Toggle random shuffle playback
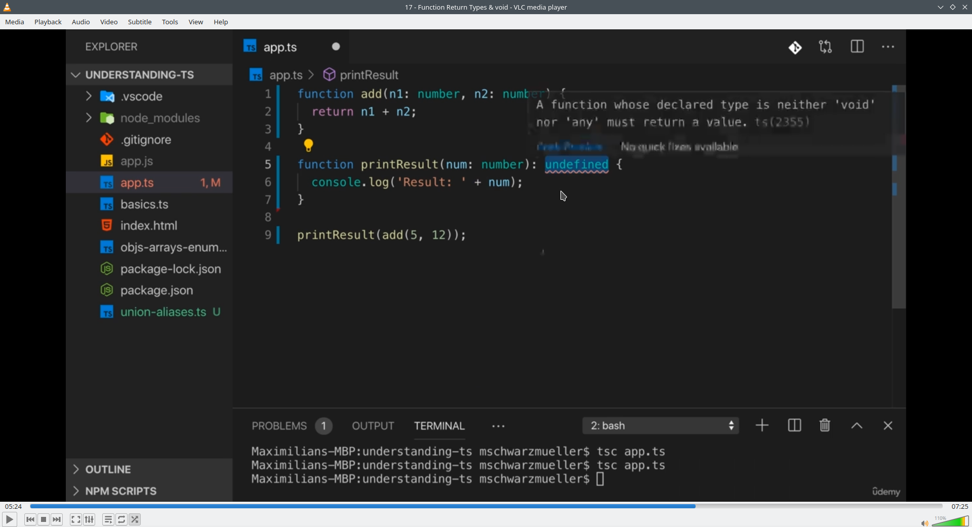Viewport: 972px width, 527px height. coord(135,519)
